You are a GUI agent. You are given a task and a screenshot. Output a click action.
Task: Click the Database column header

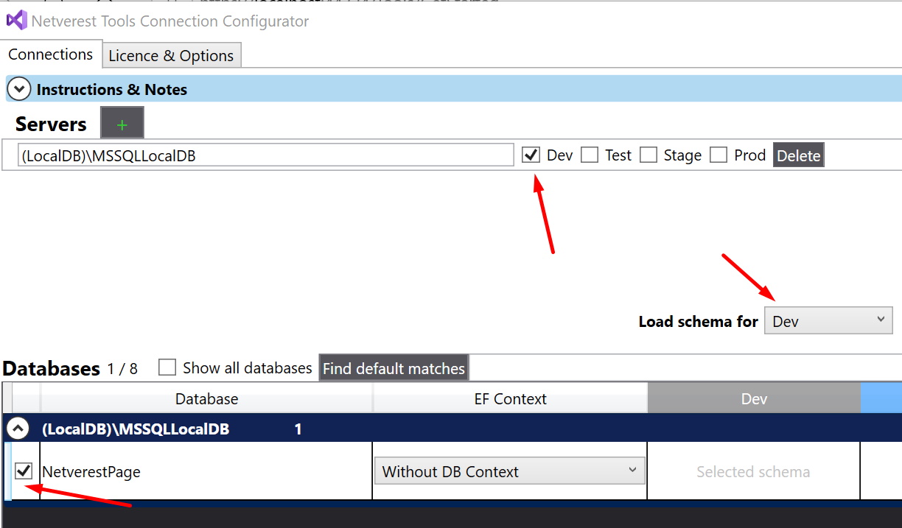tap(207, 399)
